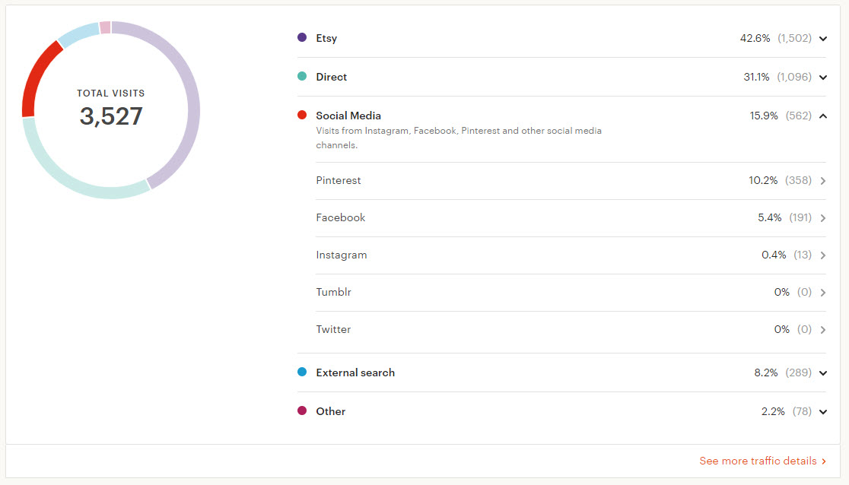Image resolution: width=849 pixels, height=485 pixels.
Task: Open Facebook details arrow
Action: click(x=823, y=218)
